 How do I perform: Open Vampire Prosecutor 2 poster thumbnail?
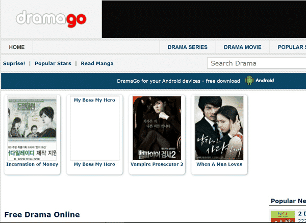[157, 128]
